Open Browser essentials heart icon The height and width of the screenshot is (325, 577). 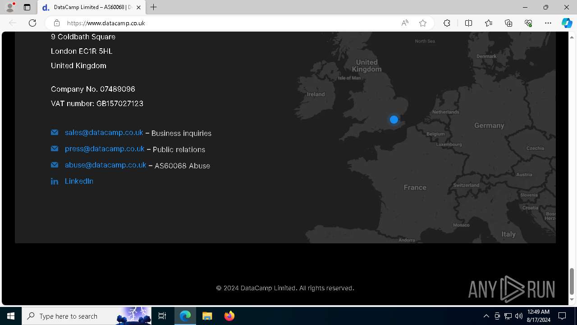click(528, 23)
